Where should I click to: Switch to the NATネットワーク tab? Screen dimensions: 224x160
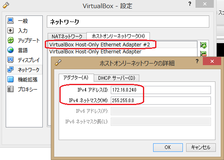[67, 36]
